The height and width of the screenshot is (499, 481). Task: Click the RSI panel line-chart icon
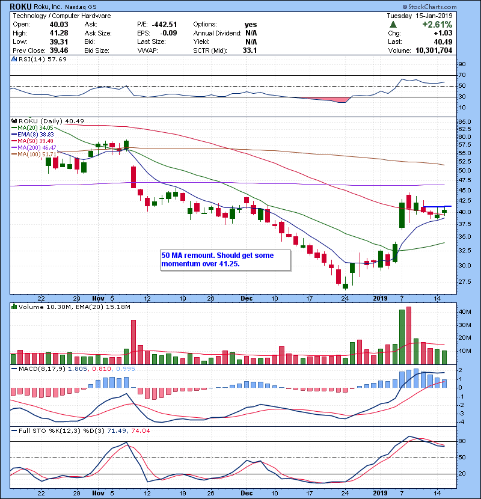coord(14,59)
